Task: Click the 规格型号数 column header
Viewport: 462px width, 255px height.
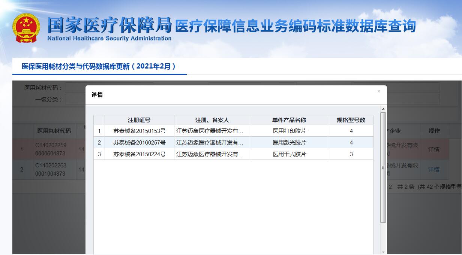Action: click(x=351, y=120)
